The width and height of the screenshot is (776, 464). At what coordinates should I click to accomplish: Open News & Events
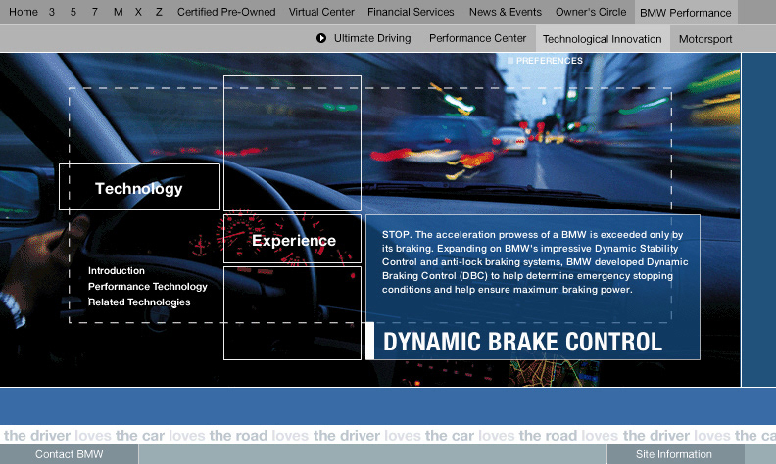point(506,12)
